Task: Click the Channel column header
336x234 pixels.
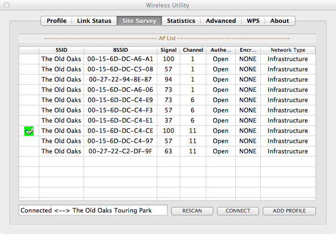Action: (193, 50)
